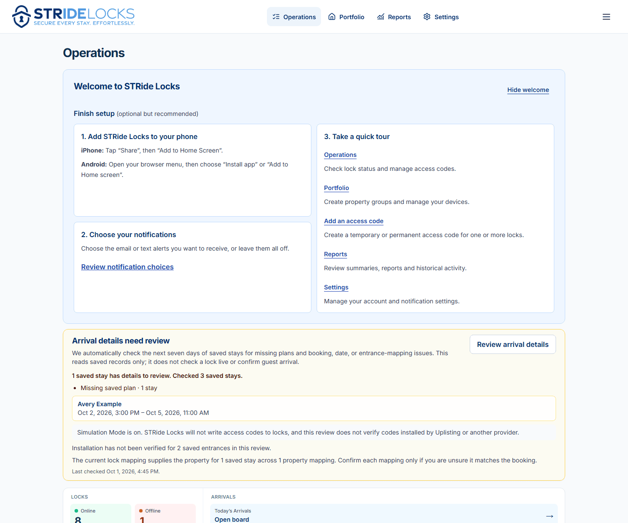
Task: Click the "Arrival details need review" heading
Action: pyautogui.click(x=121, y=341)
